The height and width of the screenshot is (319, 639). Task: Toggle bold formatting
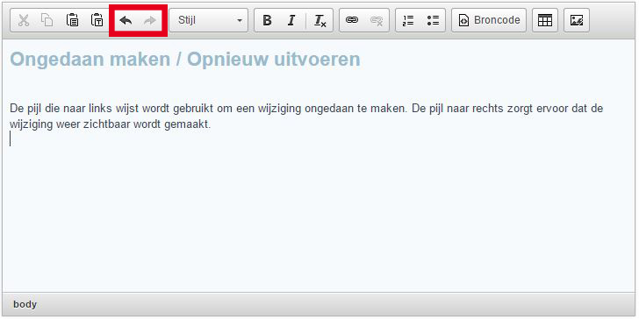click(267, 20)
